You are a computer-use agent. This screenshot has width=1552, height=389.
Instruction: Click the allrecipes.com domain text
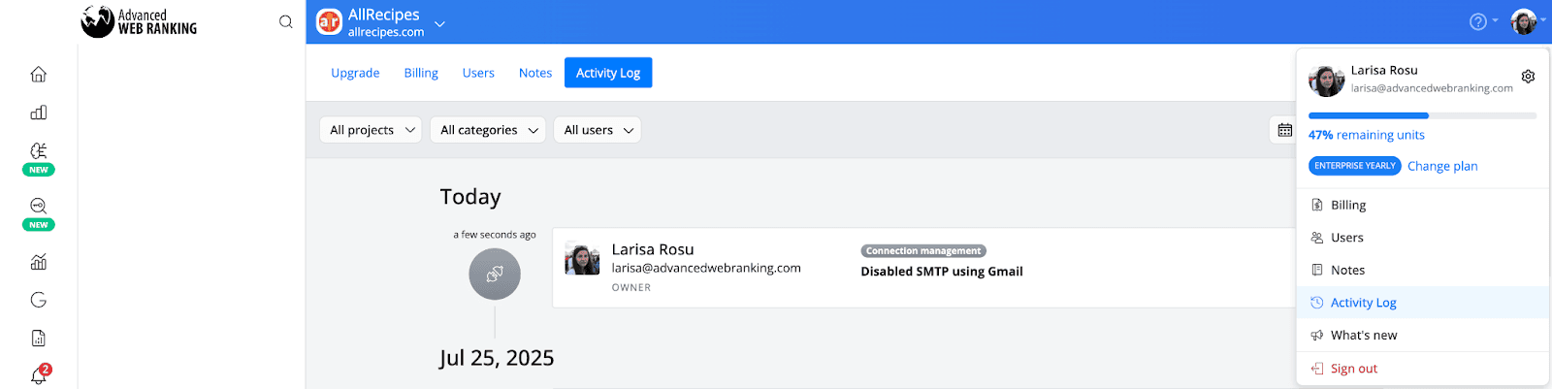tap(386, 32)
